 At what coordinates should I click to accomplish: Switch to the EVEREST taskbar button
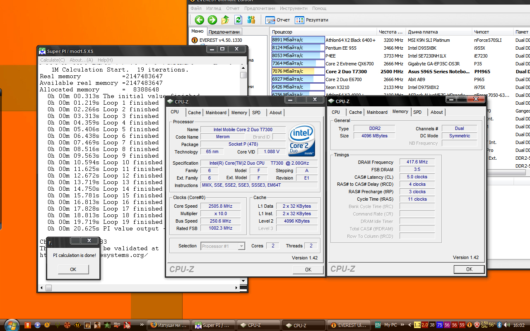[x=349, y=325]
